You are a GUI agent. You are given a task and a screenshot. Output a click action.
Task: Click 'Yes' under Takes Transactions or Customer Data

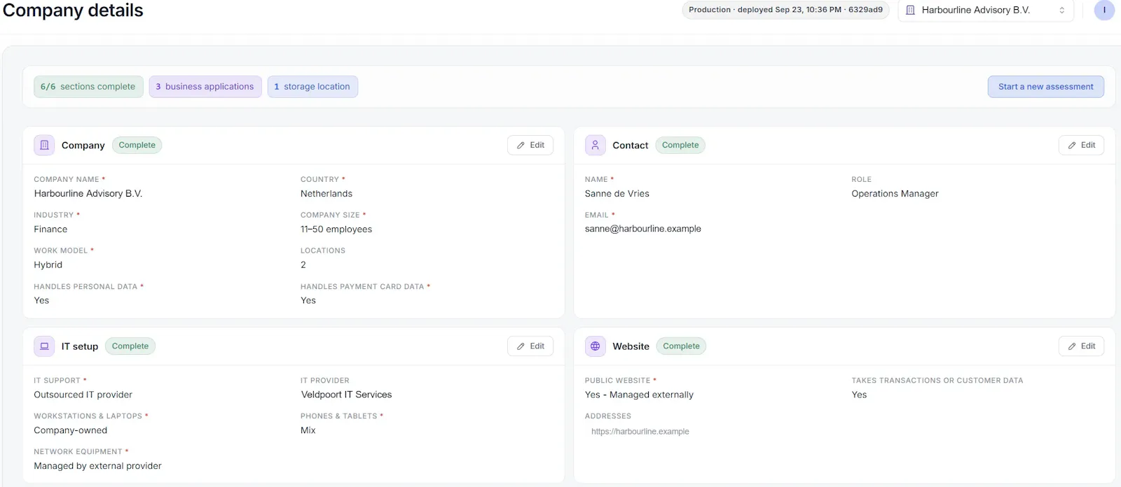click(859, 395)
